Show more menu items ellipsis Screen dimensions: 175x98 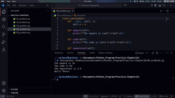pyautogui.click(x=38, y=5)
